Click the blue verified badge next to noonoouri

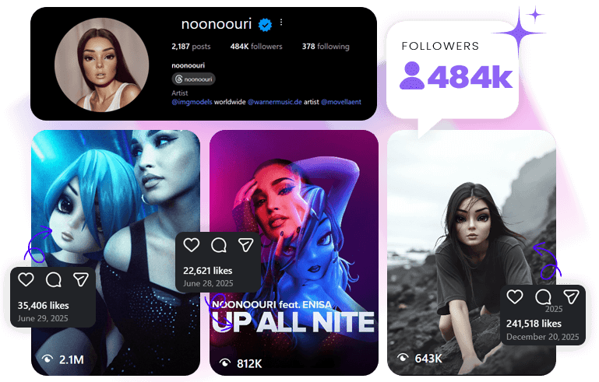tap(265, 25)
